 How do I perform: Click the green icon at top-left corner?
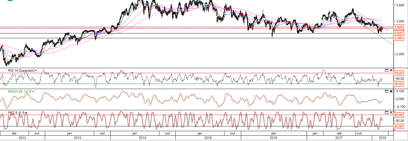[x=10, y=1]
